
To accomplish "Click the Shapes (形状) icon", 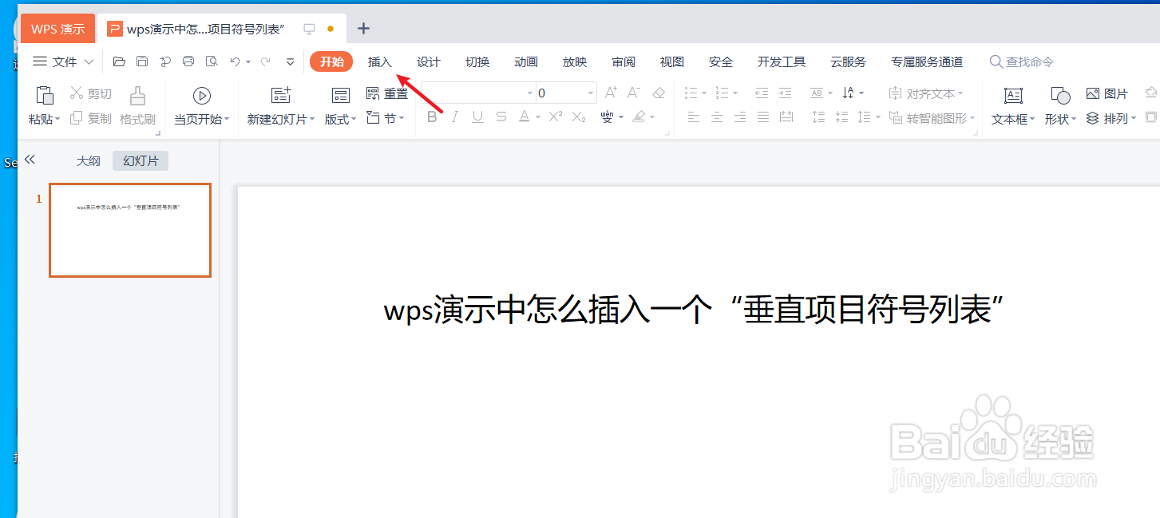I will click(1060, 96).
